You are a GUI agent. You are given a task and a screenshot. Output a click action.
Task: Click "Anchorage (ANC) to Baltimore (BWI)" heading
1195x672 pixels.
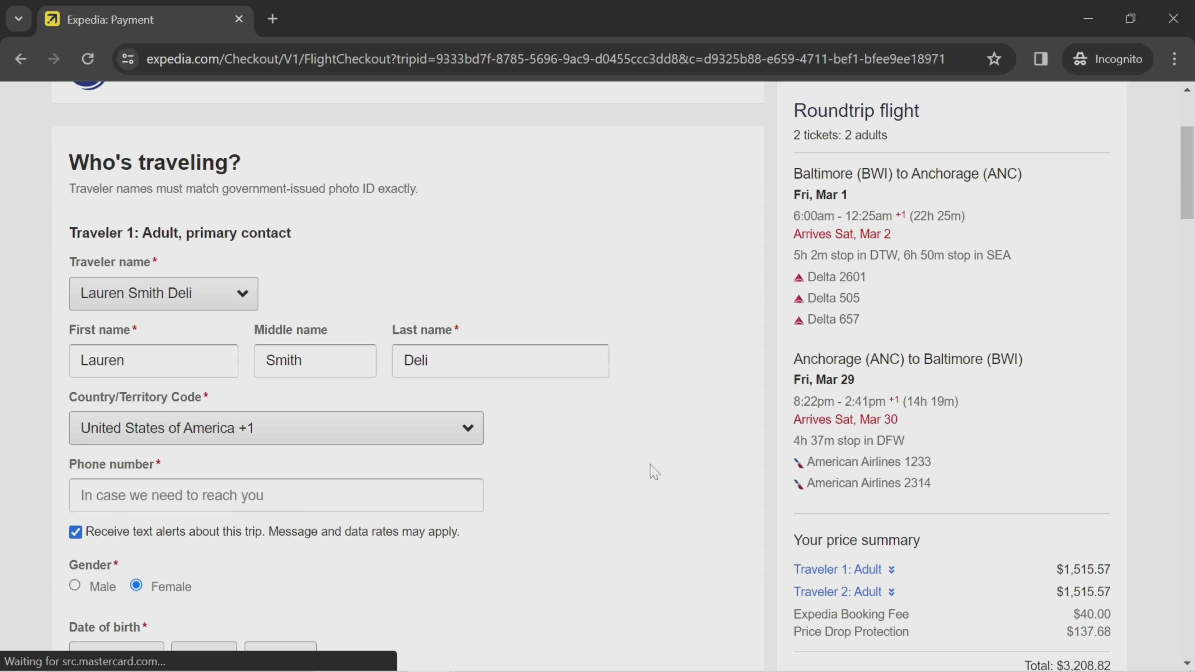[908, 359]
